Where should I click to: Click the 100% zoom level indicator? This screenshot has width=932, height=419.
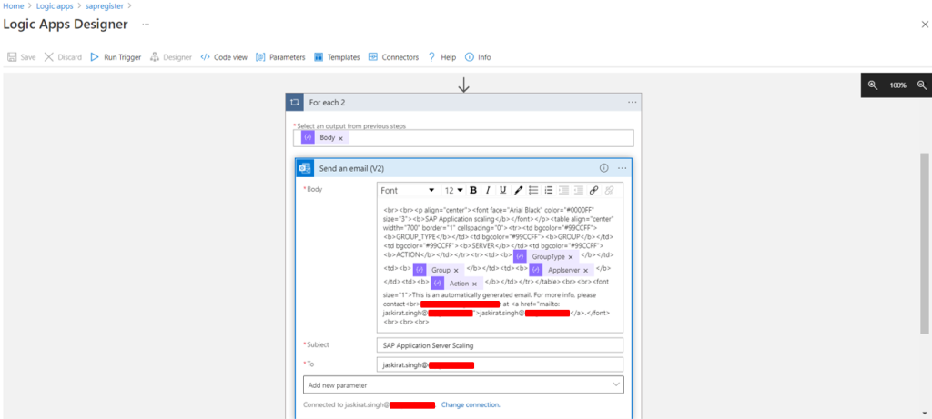click(x=897, y=85)
